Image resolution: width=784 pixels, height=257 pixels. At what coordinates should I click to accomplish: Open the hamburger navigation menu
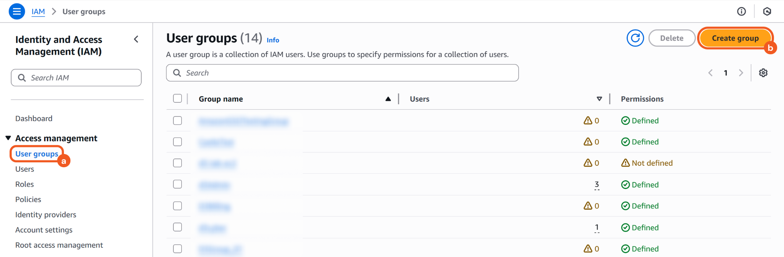pyautogui.click(x=16, y=11)
